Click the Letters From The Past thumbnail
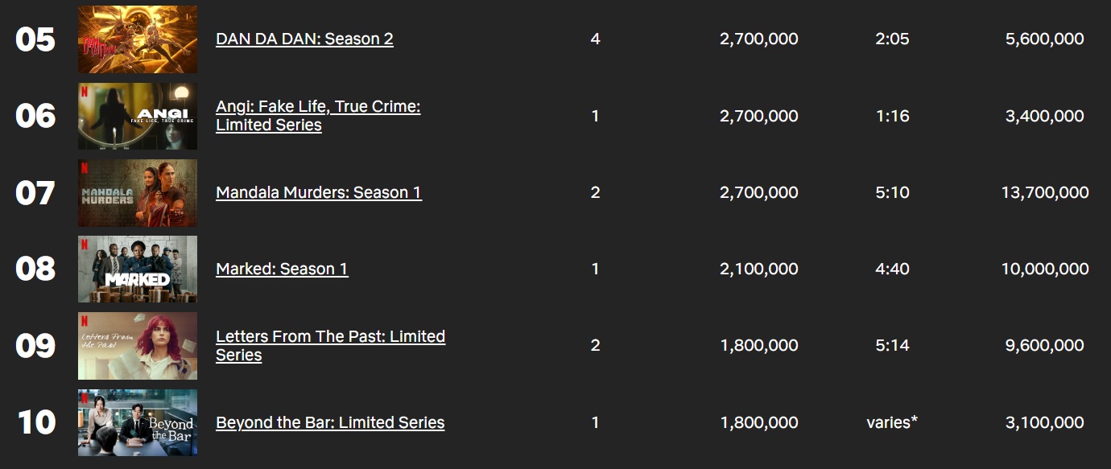 coord(138,346)
